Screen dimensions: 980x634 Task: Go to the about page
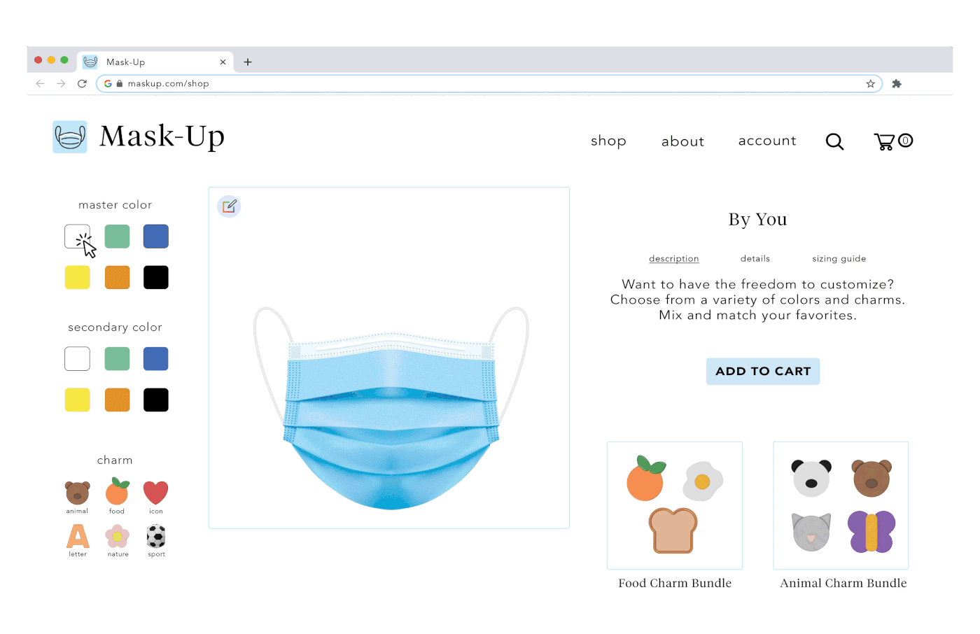tap(682, 141)
